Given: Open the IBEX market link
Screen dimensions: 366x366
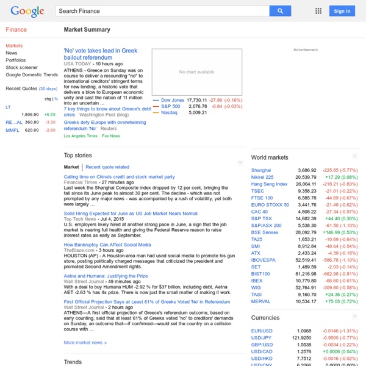Looking at the screenshot, I should [257, 281].
